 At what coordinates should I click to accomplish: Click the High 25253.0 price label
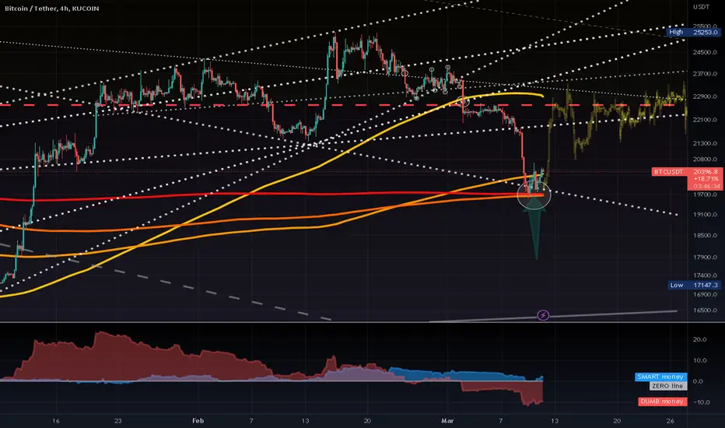(x=693, y=32)
